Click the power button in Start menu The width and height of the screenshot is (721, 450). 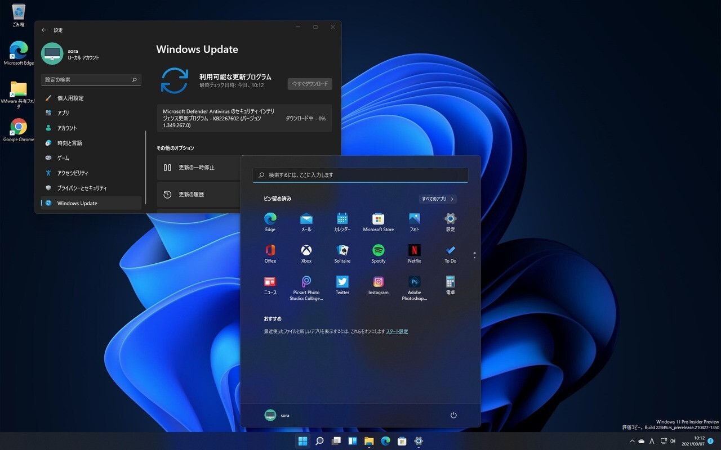click(453, 415)
